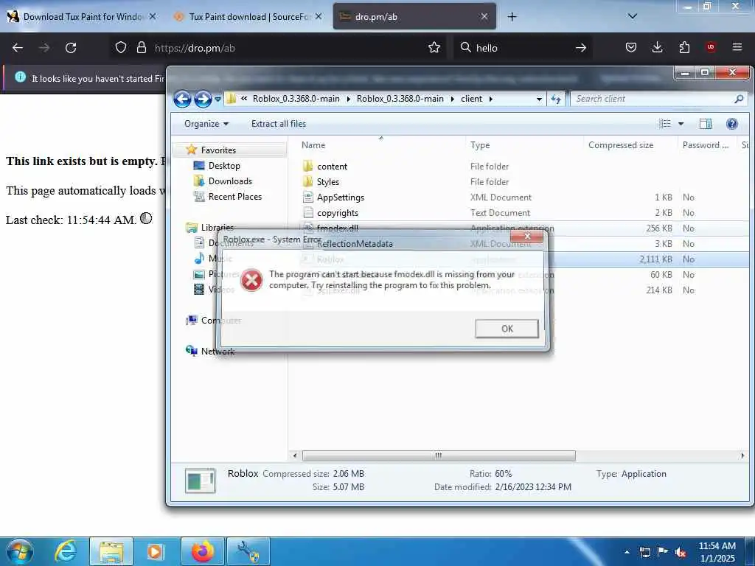Open the list all tabs dropdown
Screen dimensions: 755x566
[633, 16]
